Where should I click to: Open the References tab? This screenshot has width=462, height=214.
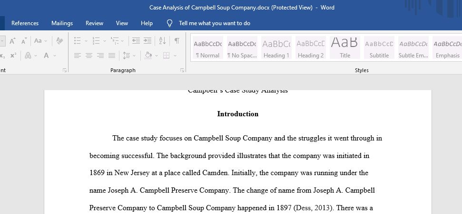[x=25, y=23]
